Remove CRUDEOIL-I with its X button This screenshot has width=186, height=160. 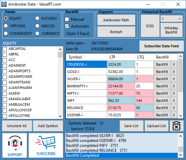[174, 64]
